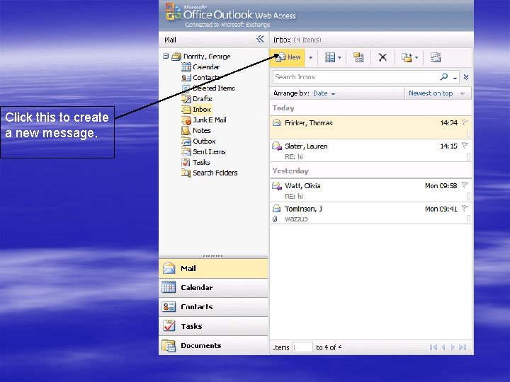Click the rightmost reading pane toolbar icon
Viewport: 510px width, 382px height.
pyautogui.click(x=436, y=57)
